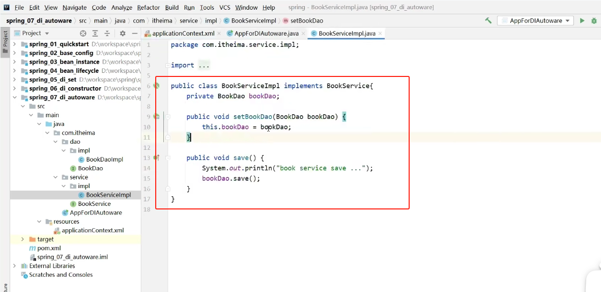601x292 pixels.
Task: Expand the folded import region
Action: point(167,65)
